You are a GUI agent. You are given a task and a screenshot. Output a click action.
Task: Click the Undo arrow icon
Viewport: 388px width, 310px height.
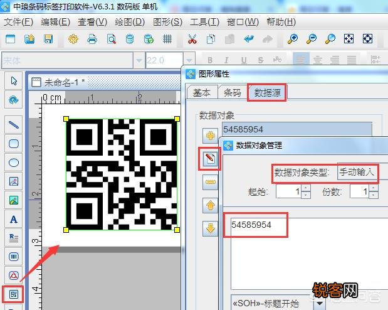(x=249, y=39)
